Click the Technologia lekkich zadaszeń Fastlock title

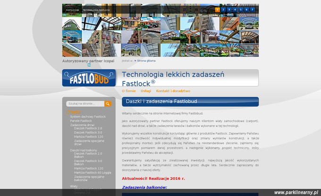pos(173,79)
